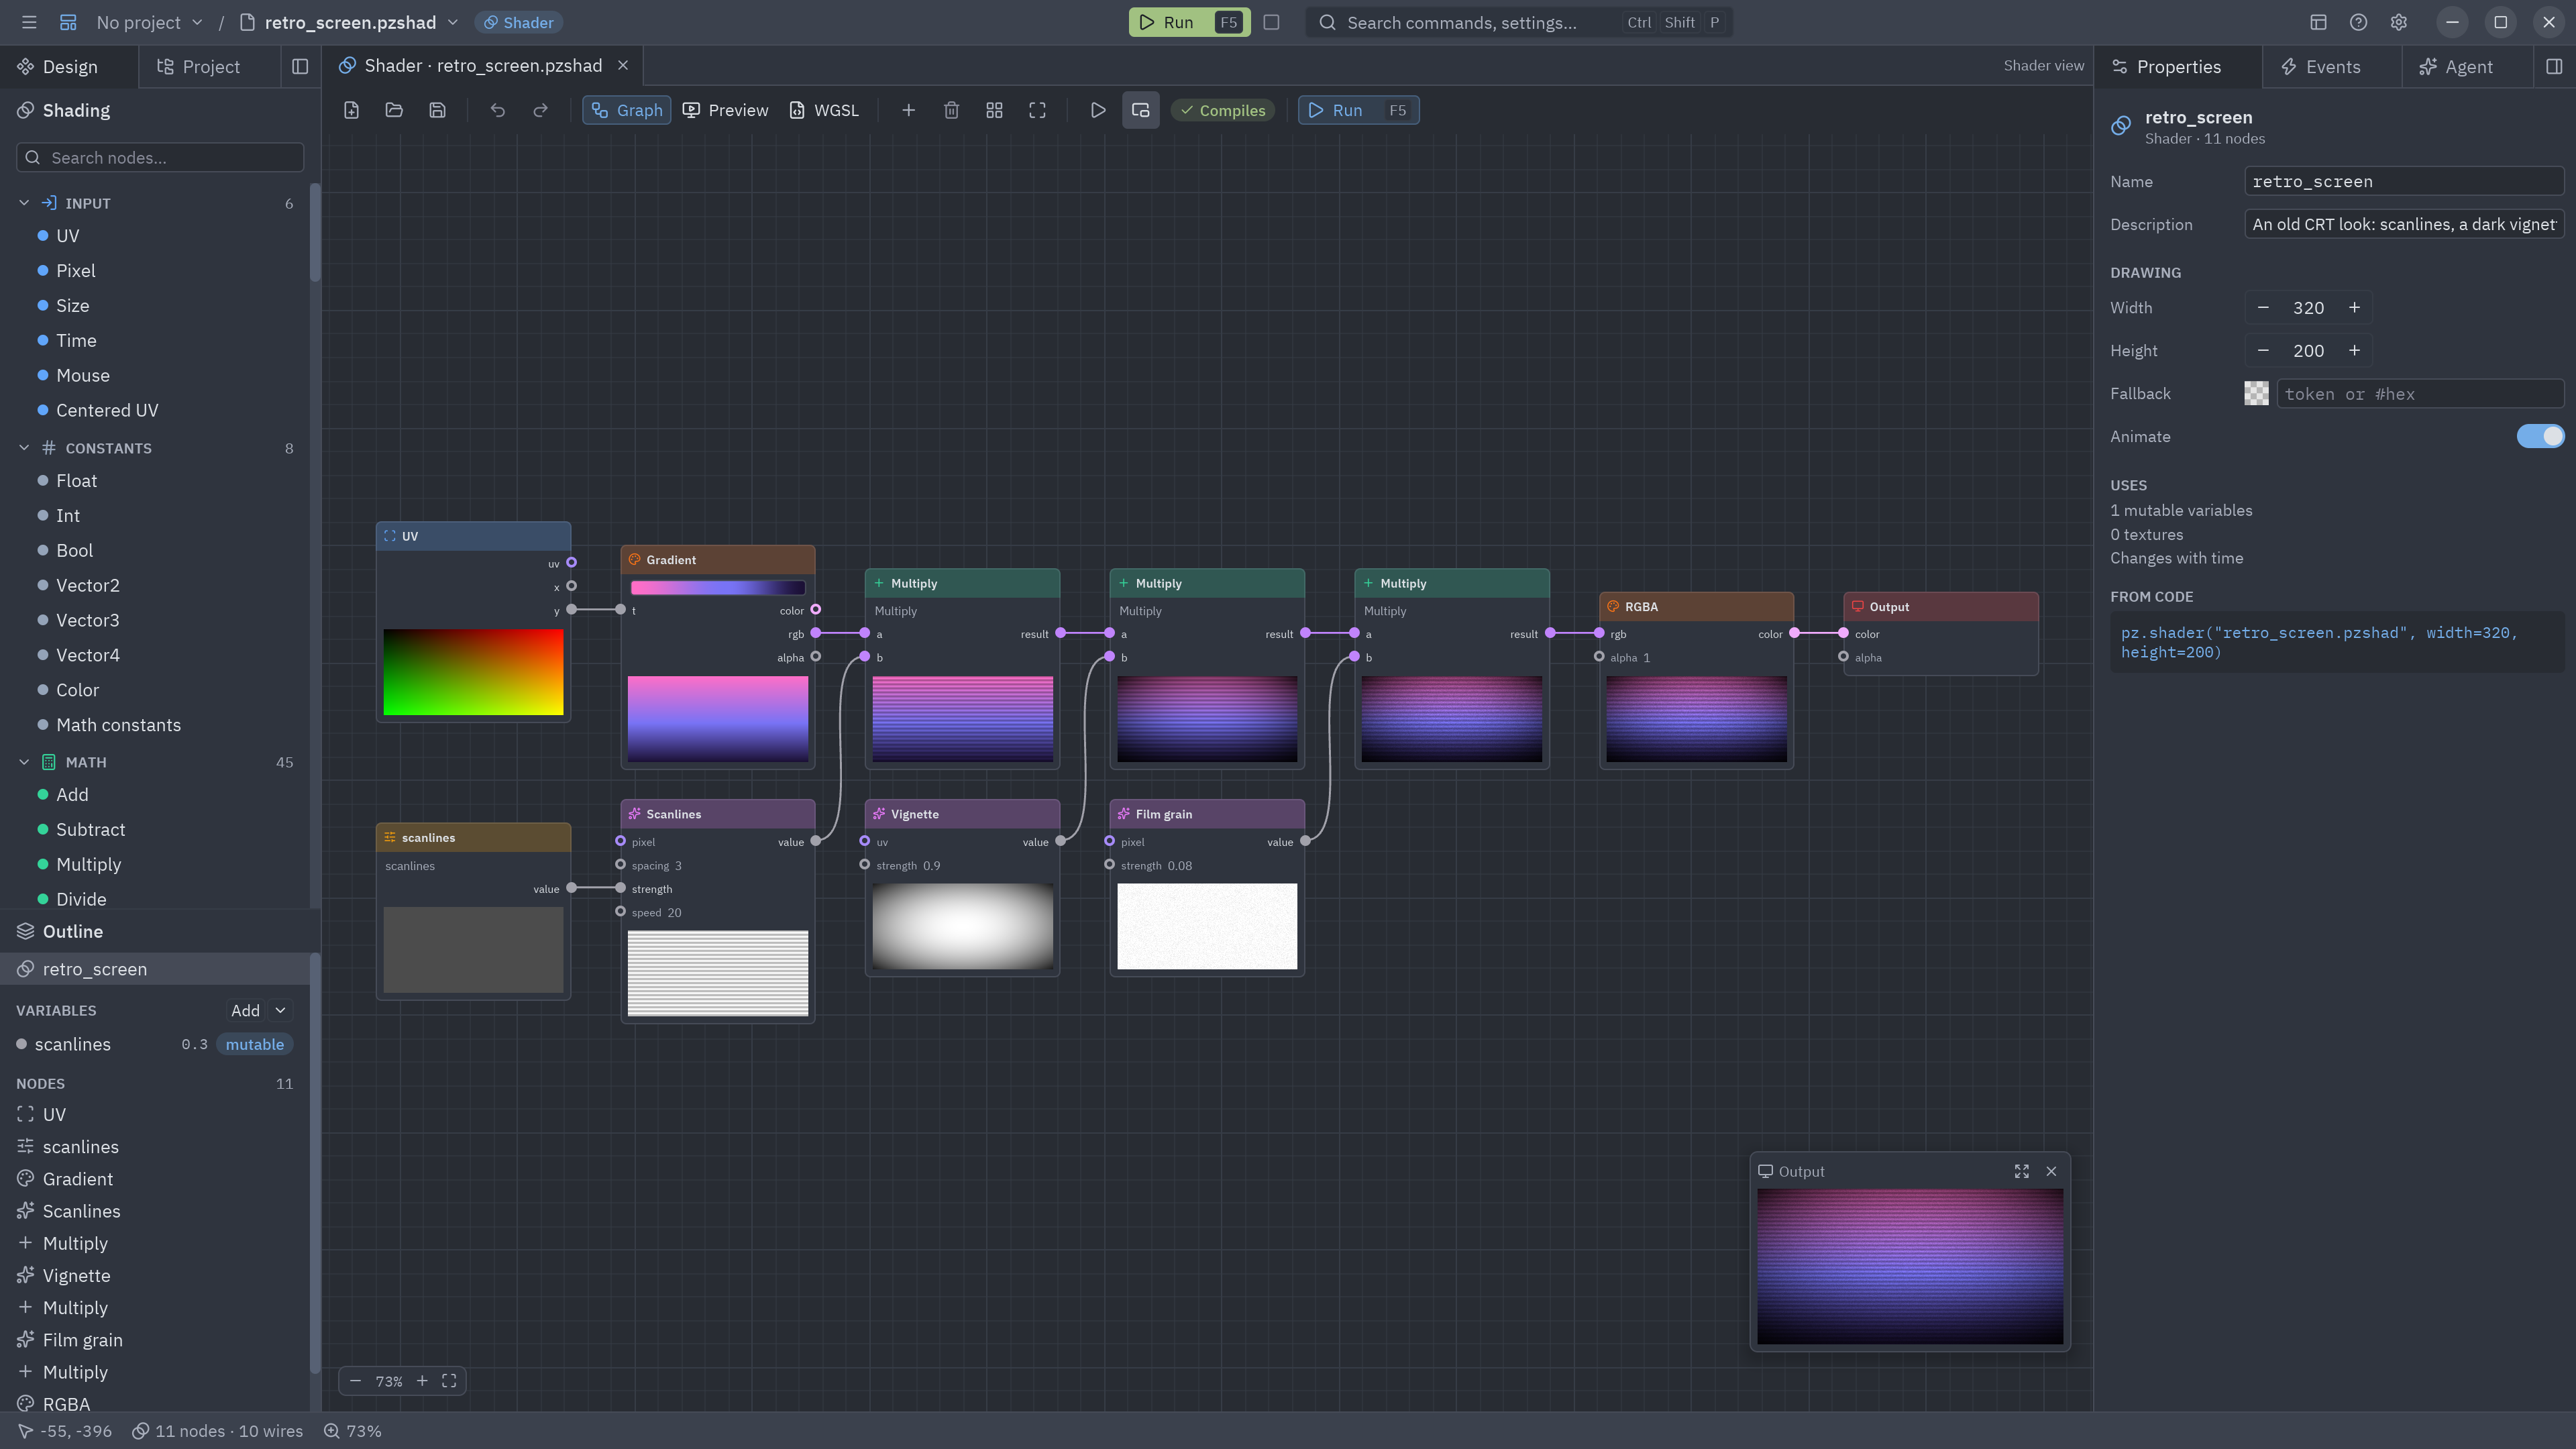Click the play animation icon in toolbar
2576x1449 pixels.
(1097, 110)
